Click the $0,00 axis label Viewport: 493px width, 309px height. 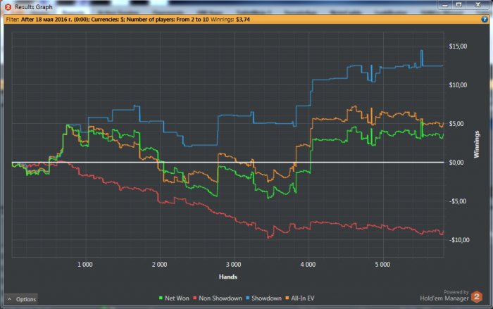click(x=456, y=162)
